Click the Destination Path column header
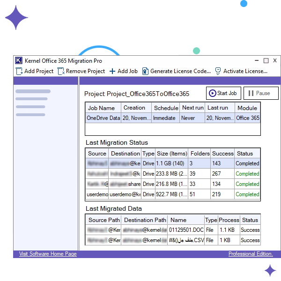The width and height of the screenshot is (281, 281). pyautogui.click(x=145, y=220)
